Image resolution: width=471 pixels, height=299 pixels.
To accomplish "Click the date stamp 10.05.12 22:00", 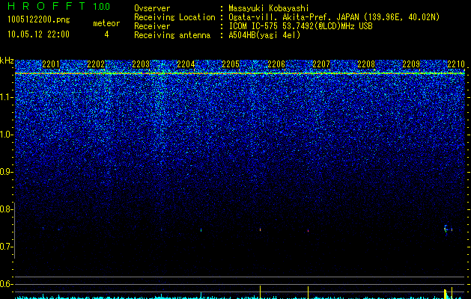I will pos(38,34).
